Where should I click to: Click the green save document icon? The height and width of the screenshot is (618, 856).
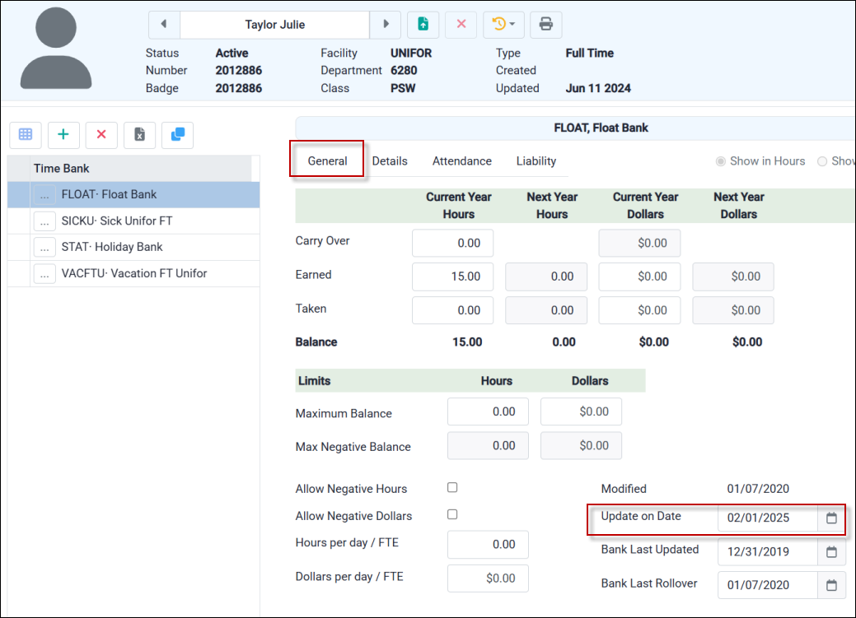point(423,24)
